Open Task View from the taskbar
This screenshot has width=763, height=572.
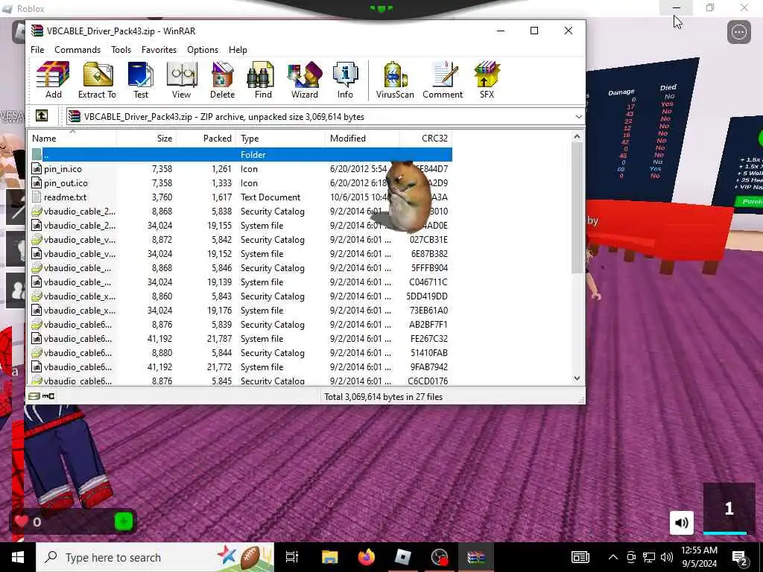tap(292, 557)
